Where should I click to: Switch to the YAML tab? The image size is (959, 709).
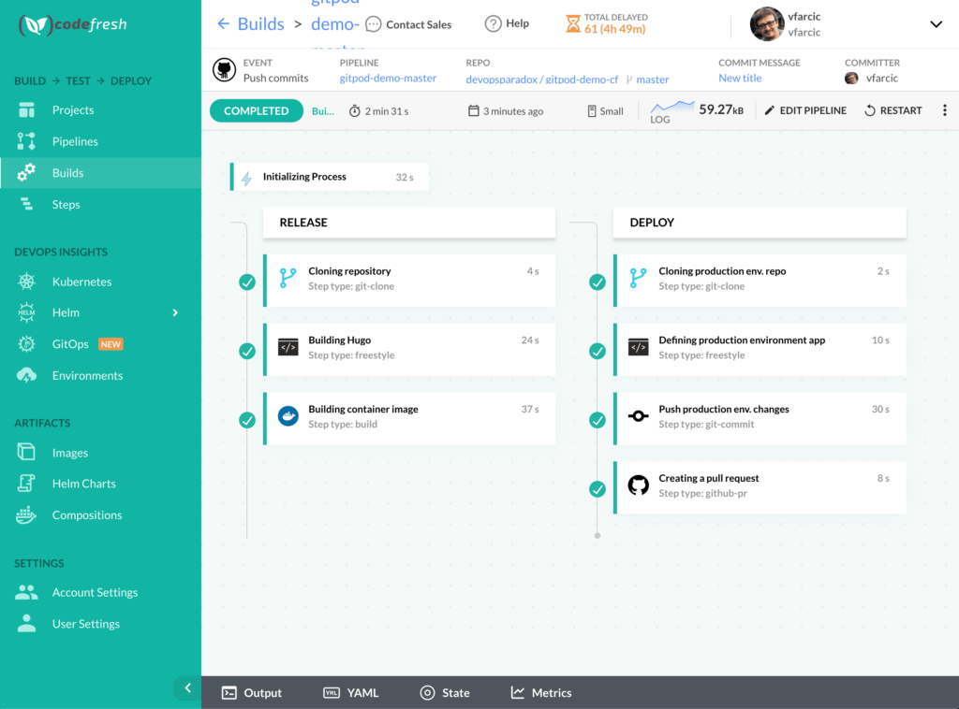coord(351,692)
